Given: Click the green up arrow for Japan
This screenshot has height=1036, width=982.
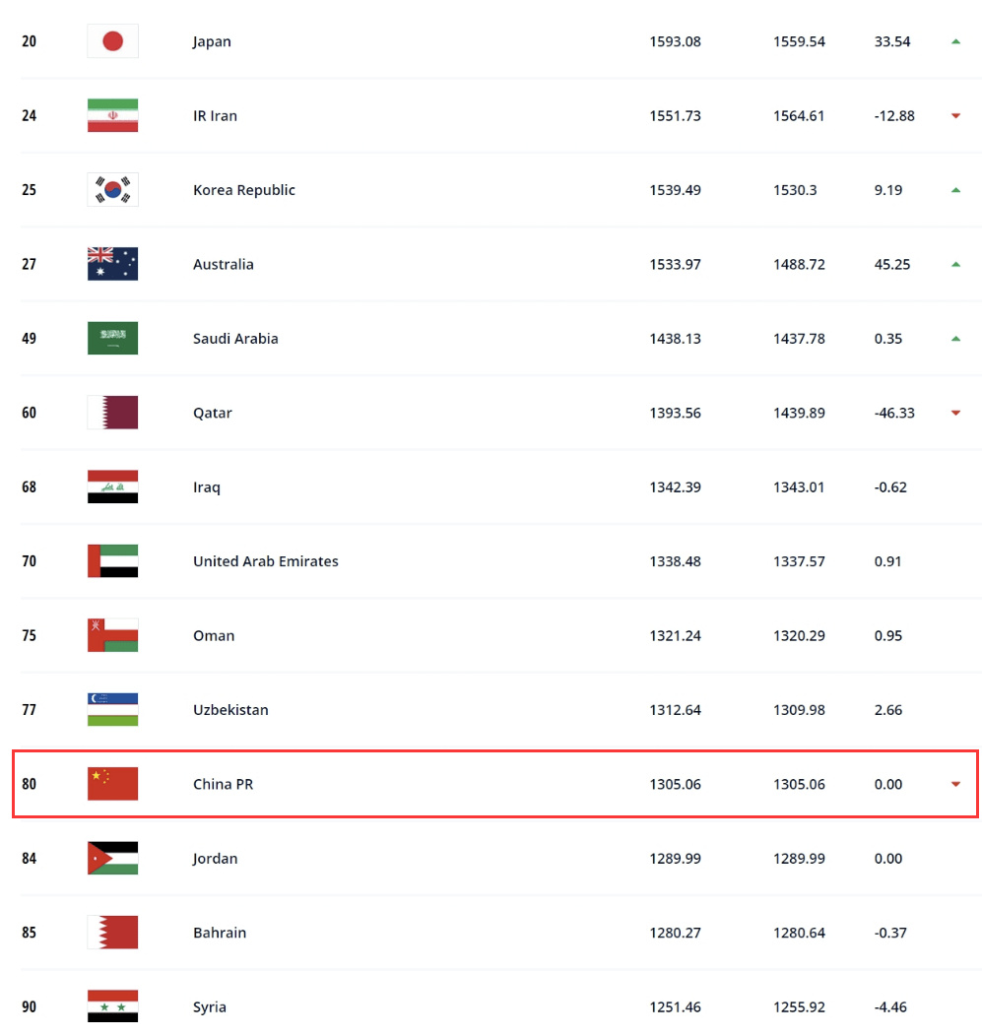Looking at the screenshot, I should pos(954,41).
